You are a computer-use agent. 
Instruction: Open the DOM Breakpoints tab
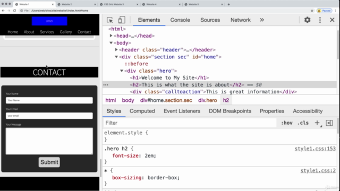point(230,111)
